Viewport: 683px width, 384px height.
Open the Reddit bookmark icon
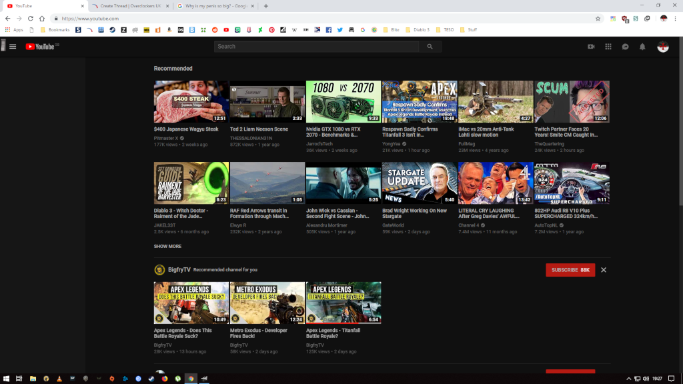215,29
